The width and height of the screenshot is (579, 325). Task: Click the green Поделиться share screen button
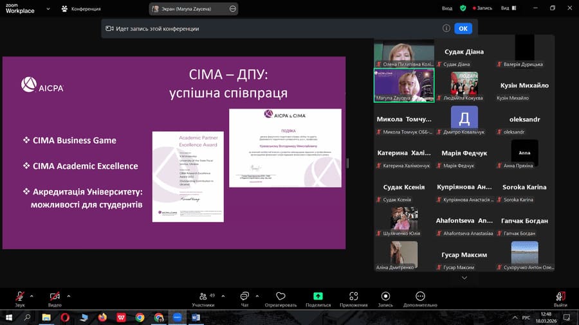(x=318, y=299)
